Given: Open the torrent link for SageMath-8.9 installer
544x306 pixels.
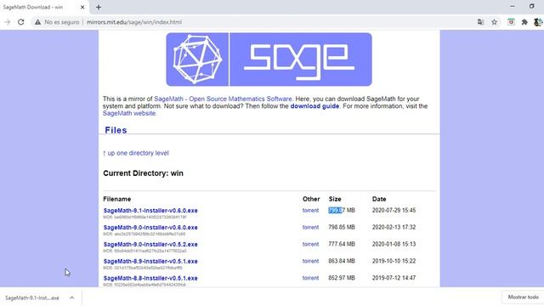Looking at the screenshot, I should 310,261.
